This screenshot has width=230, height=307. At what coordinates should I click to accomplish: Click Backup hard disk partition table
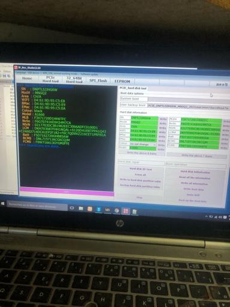[x=140, y=186]
